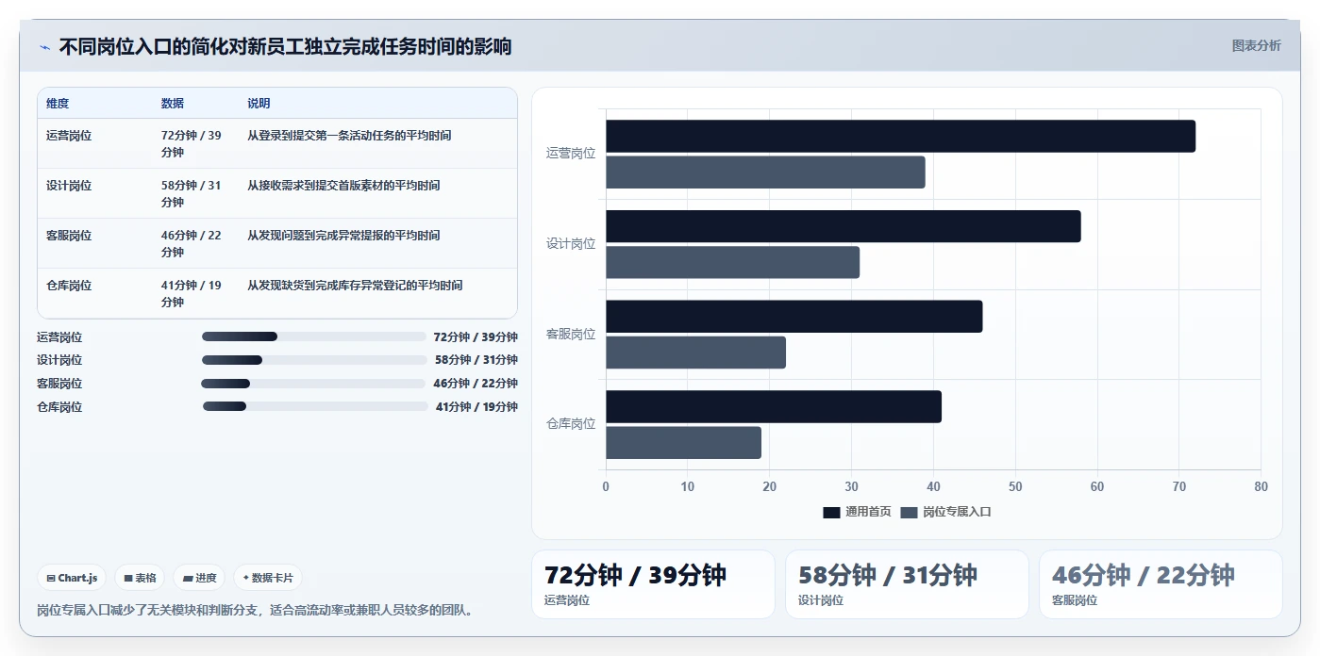Click the panel title text
Image resolution: width=1320 pixels, height=656 pixels.
[285, 46]
